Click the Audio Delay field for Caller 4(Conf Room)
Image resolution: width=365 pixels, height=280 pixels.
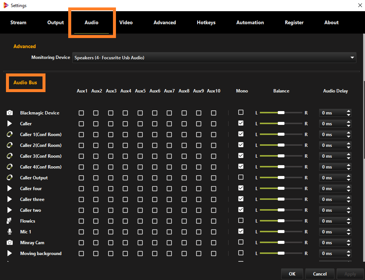click(x=335, y=167)
